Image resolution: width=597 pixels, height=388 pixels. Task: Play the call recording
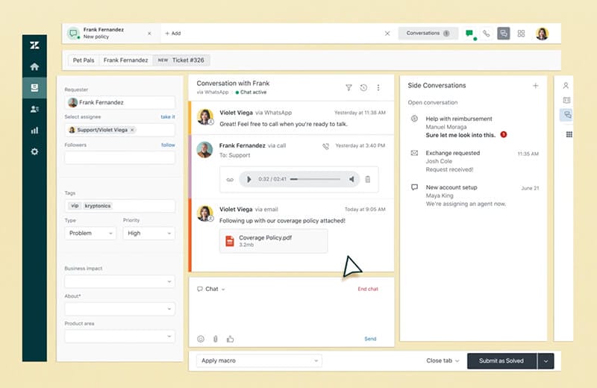tap(249, 179)
